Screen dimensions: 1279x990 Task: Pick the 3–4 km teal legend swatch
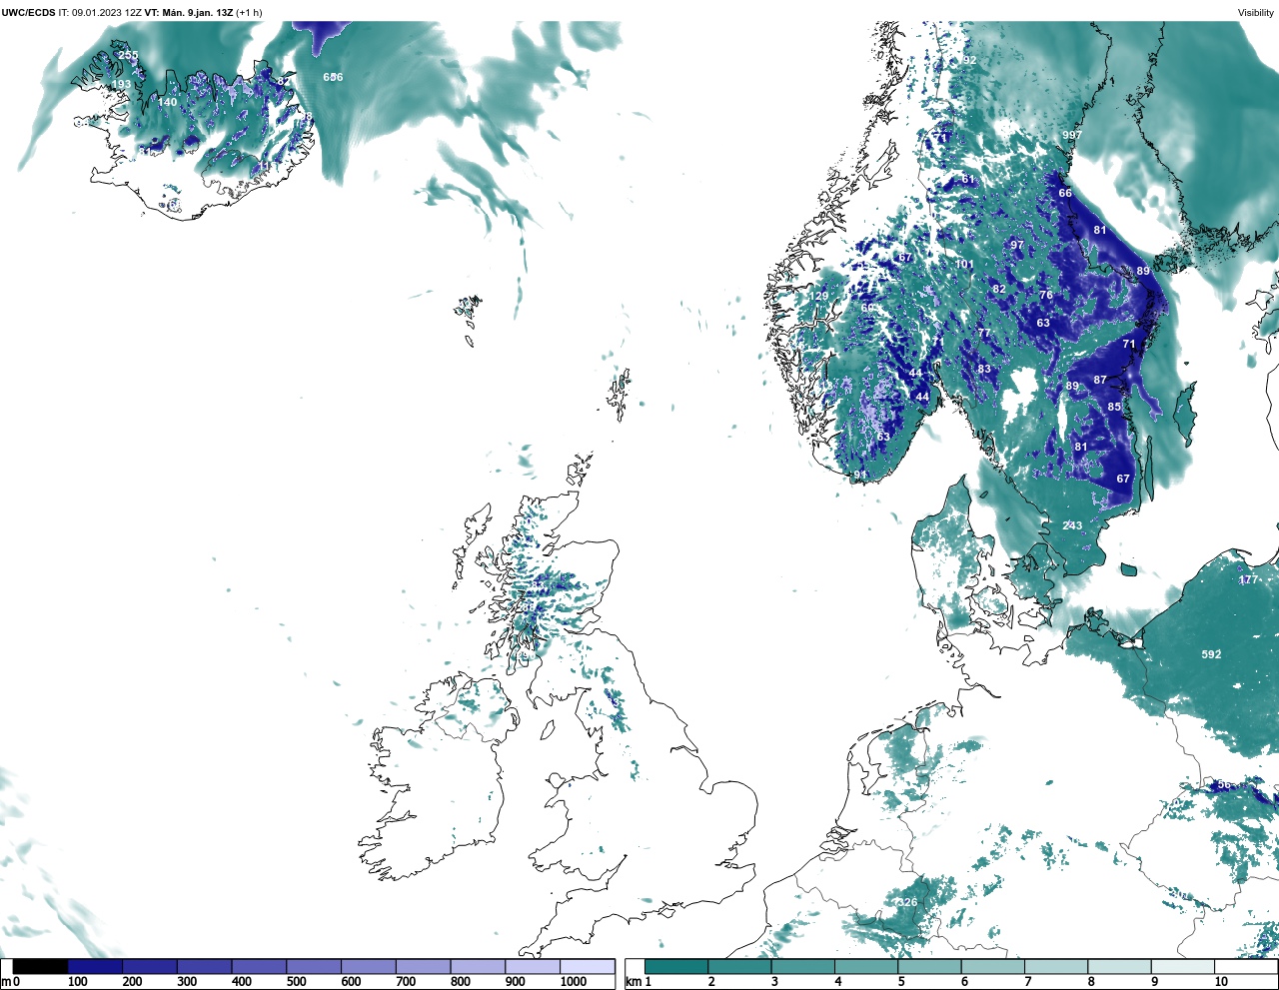[803, 966]
